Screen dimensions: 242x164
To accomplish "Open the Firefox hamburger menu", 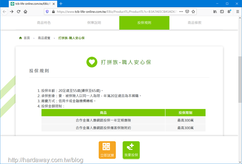I will (x=238, y=12).
